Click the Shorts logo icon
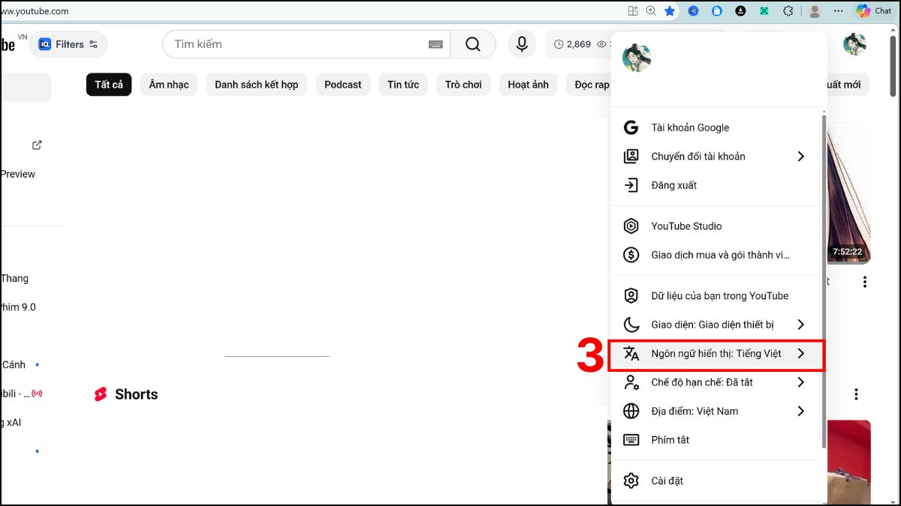 point(101,394)
